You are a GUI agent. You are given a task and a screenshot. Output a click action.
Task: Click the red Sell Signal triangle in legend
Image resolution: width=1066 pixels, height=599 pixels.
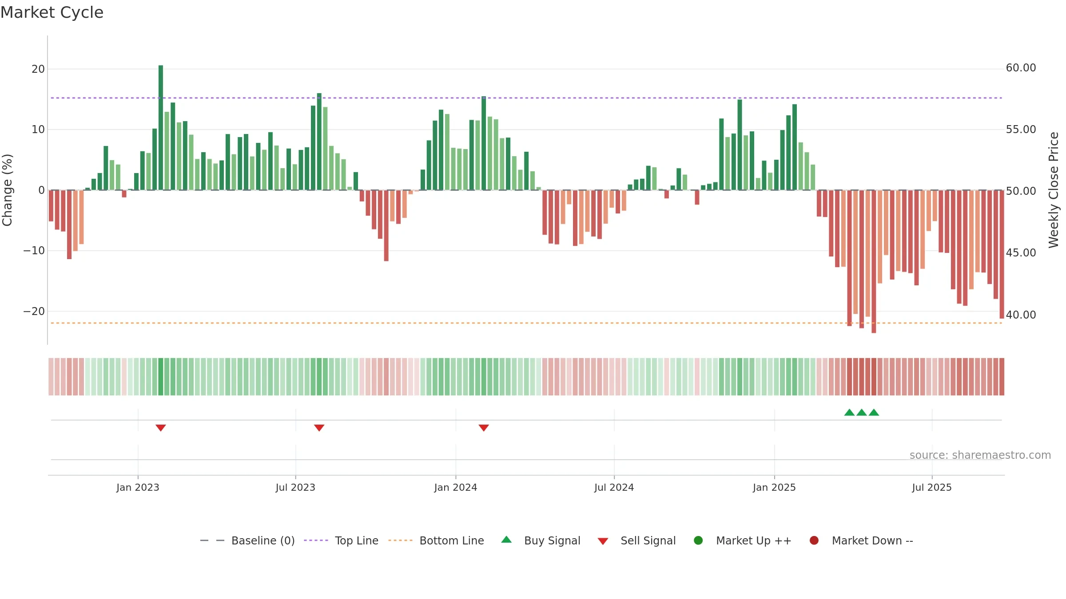pyautogui.click(x=603, y=541)
